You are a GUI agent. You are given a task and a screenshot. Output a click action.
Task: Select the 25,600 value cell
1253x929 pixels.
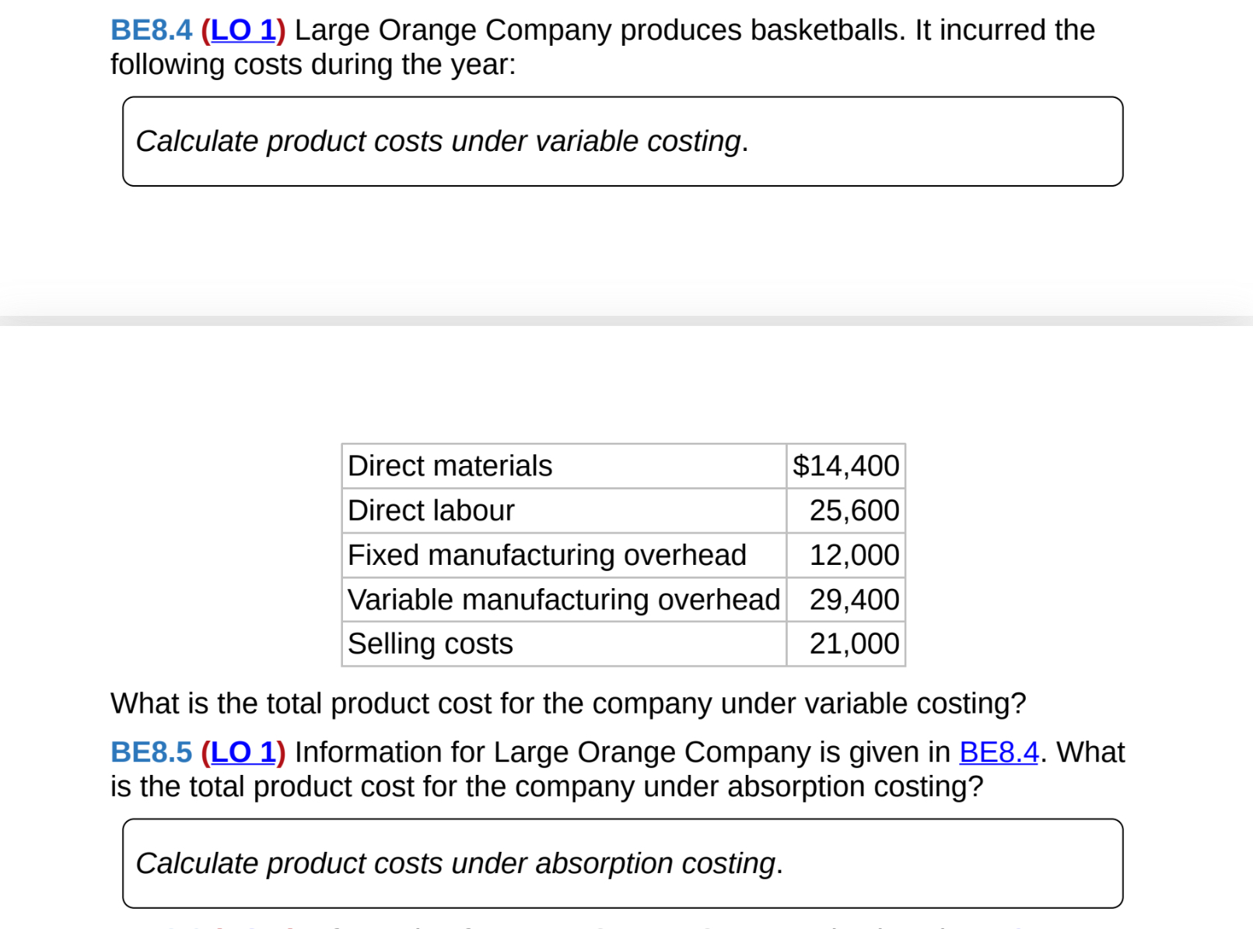(846, 510)
